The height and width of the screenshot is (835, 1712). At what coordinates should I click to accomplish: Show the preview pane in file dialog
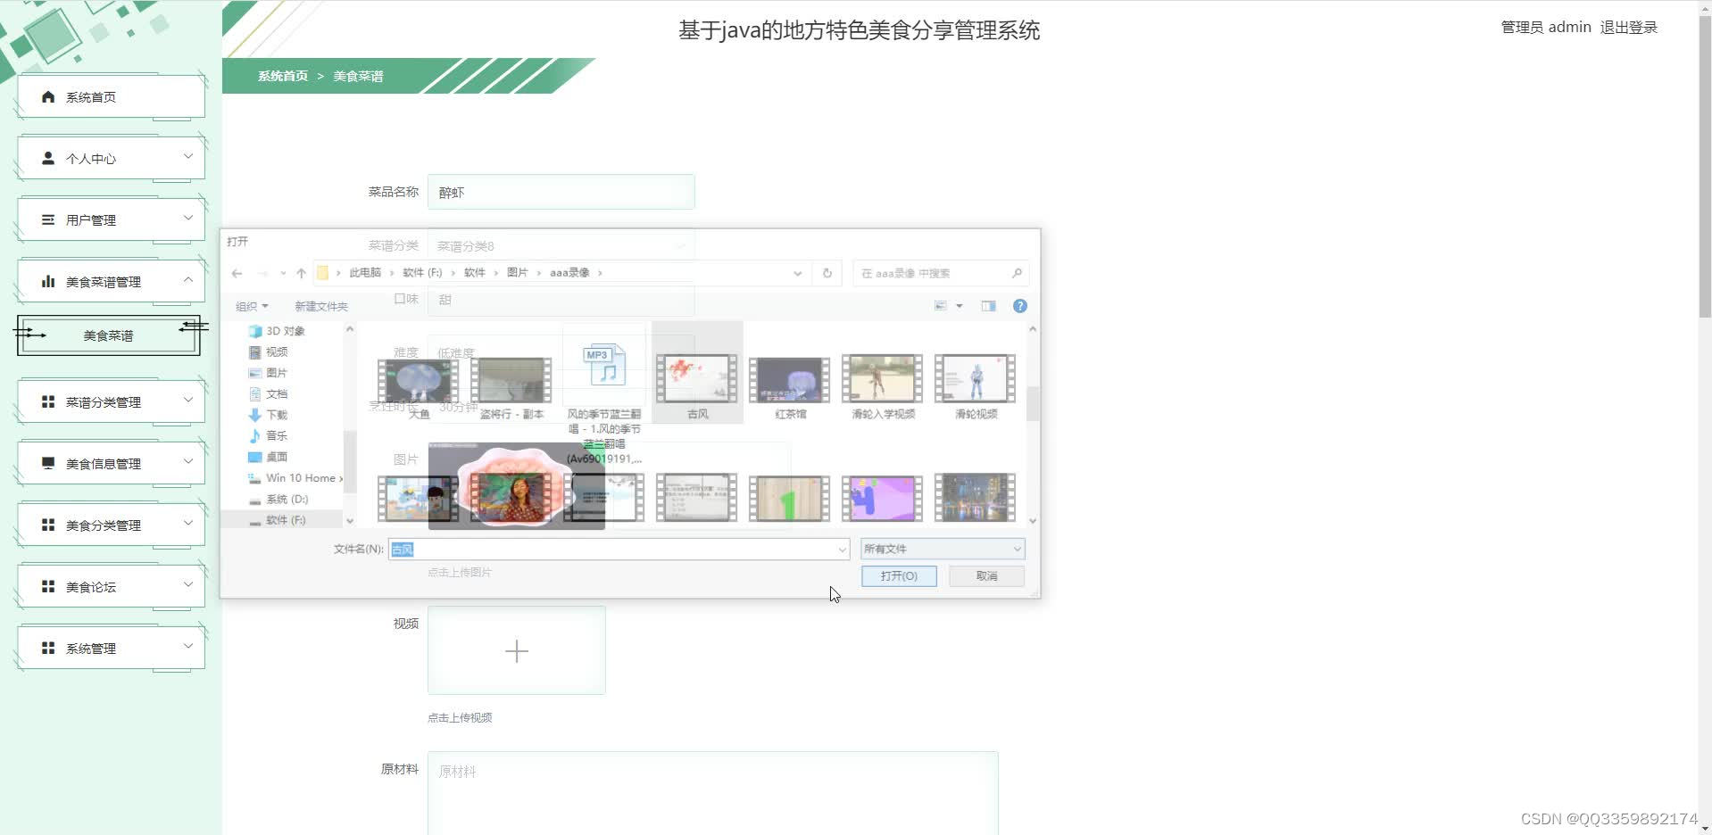point(988,306)
